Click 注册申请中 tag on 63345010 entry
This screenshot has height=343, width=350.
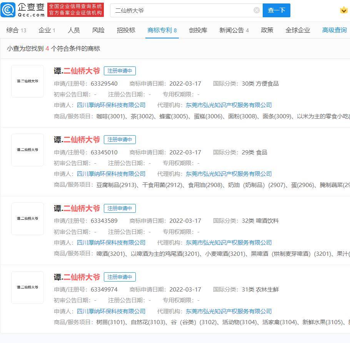[120, 140]
